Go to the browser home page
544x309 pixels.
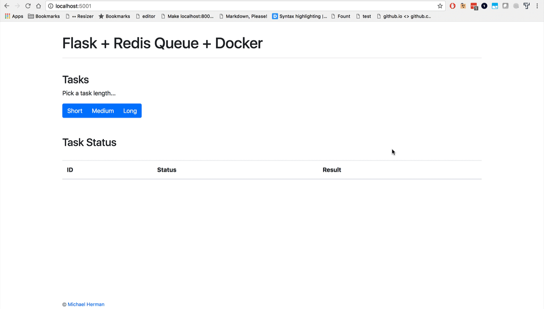[x=39, y=6]
